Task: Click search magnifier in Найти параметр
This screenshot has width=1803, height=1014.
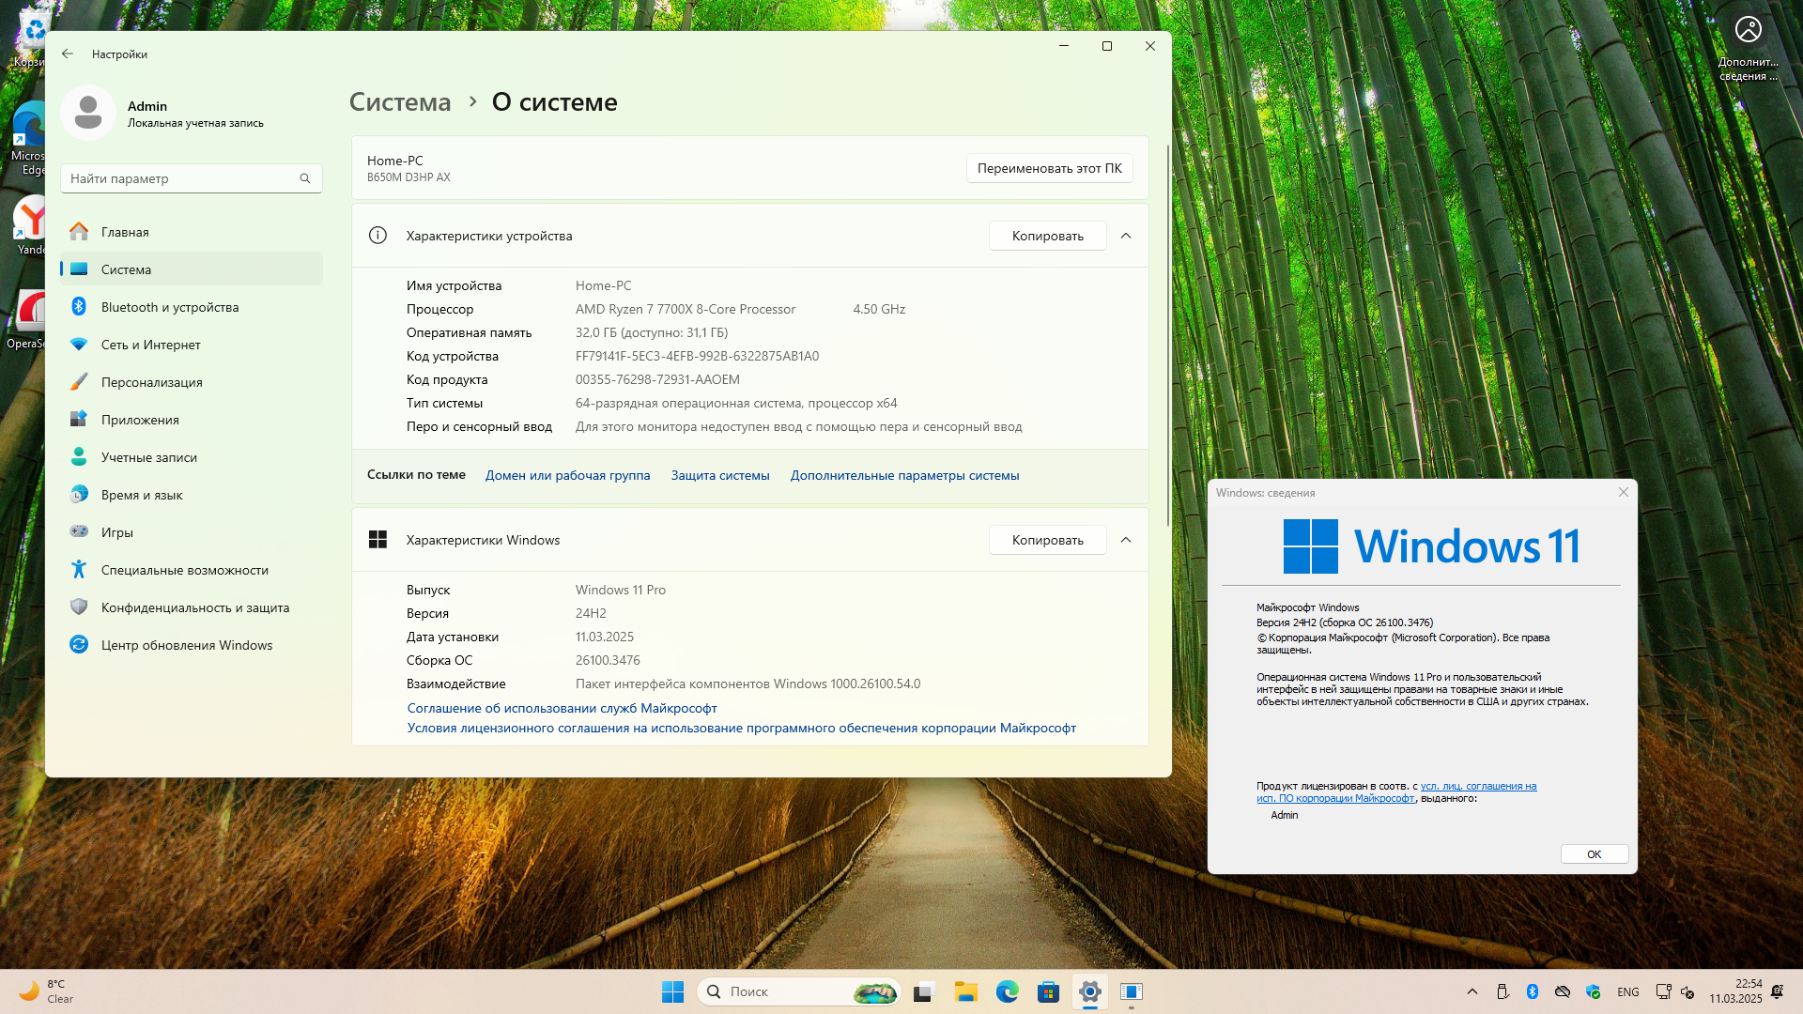Action: pos(305,178)
